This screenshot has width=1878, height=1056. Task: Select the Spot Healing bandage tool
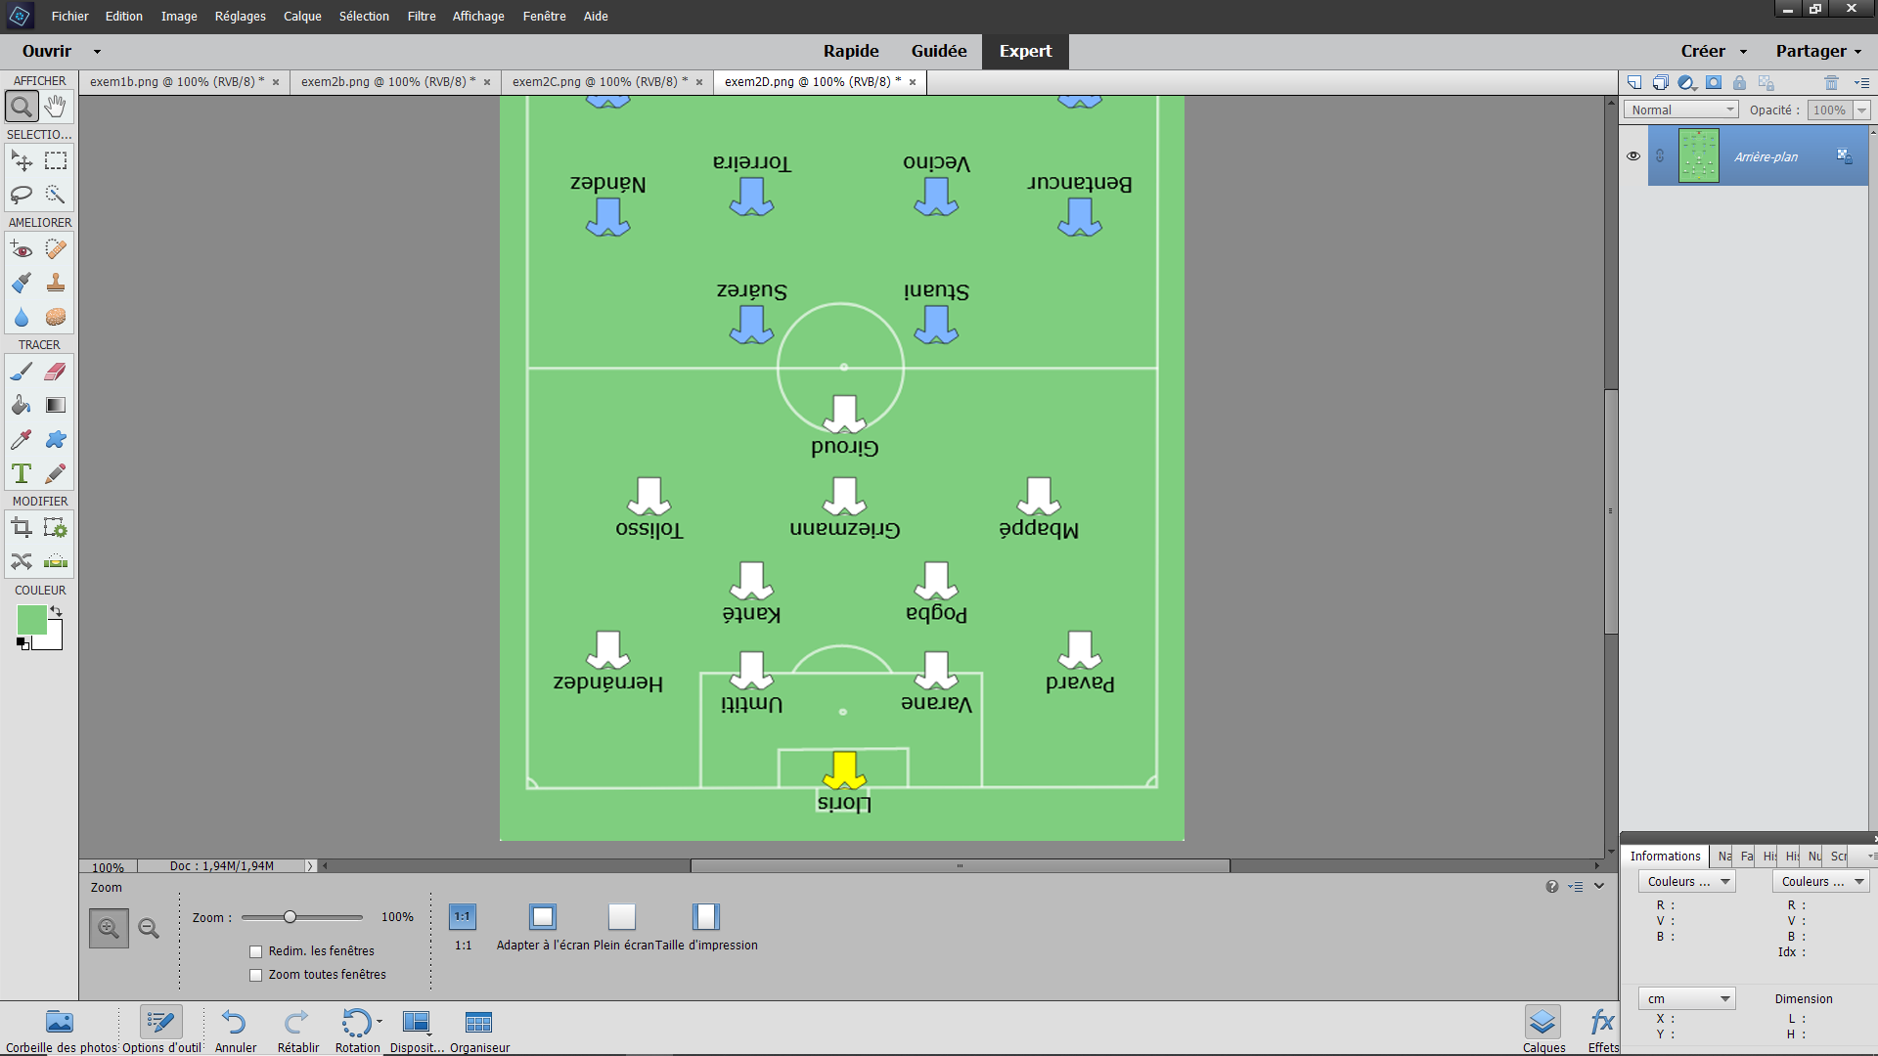click(x=56, y=249)
